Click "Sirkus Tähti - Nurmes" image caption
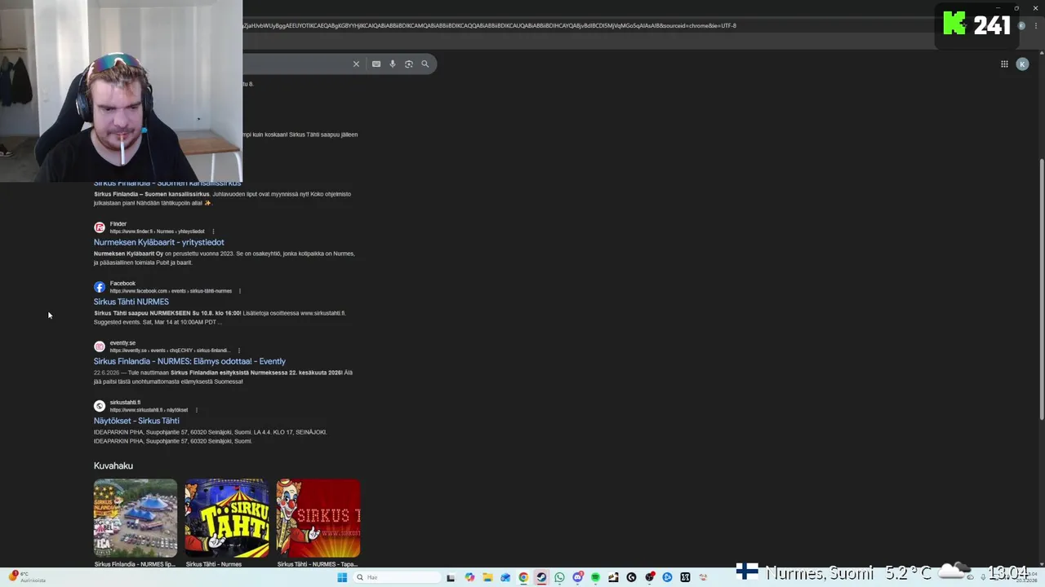This screenshot has width=1045, height=587. pos(214,564)
